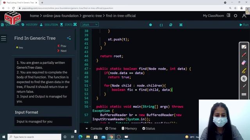Place cursor at end of line 52

click(173, 90)
